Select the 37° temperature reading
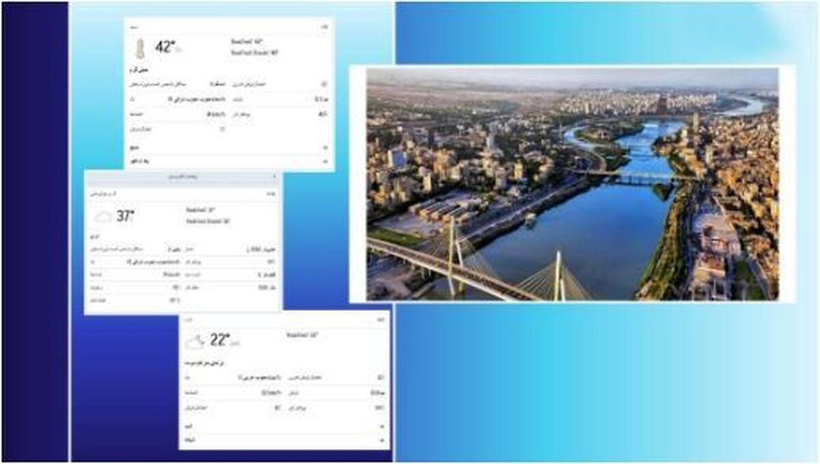The height and width of the screenshot is (464, 820). [126, 217]
